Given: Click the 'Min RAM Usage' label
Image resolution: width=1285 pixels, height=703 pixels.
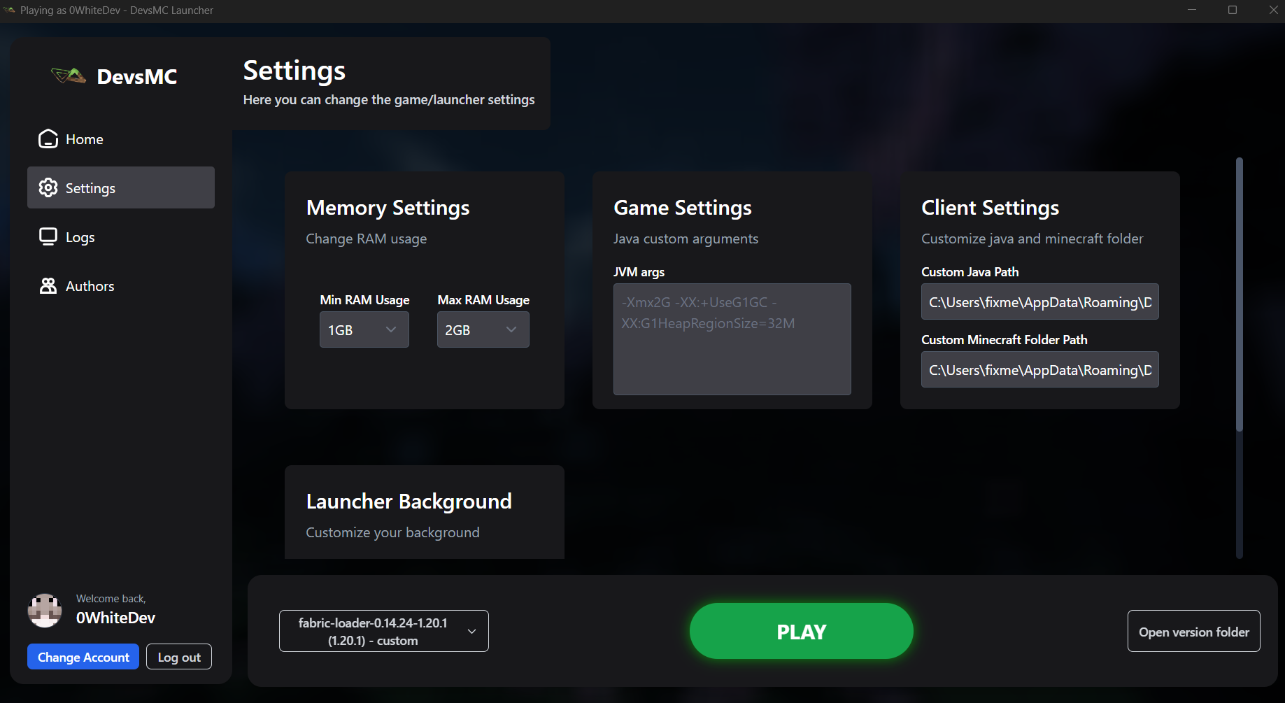Looking at the screenshot, I should [365, 300].
